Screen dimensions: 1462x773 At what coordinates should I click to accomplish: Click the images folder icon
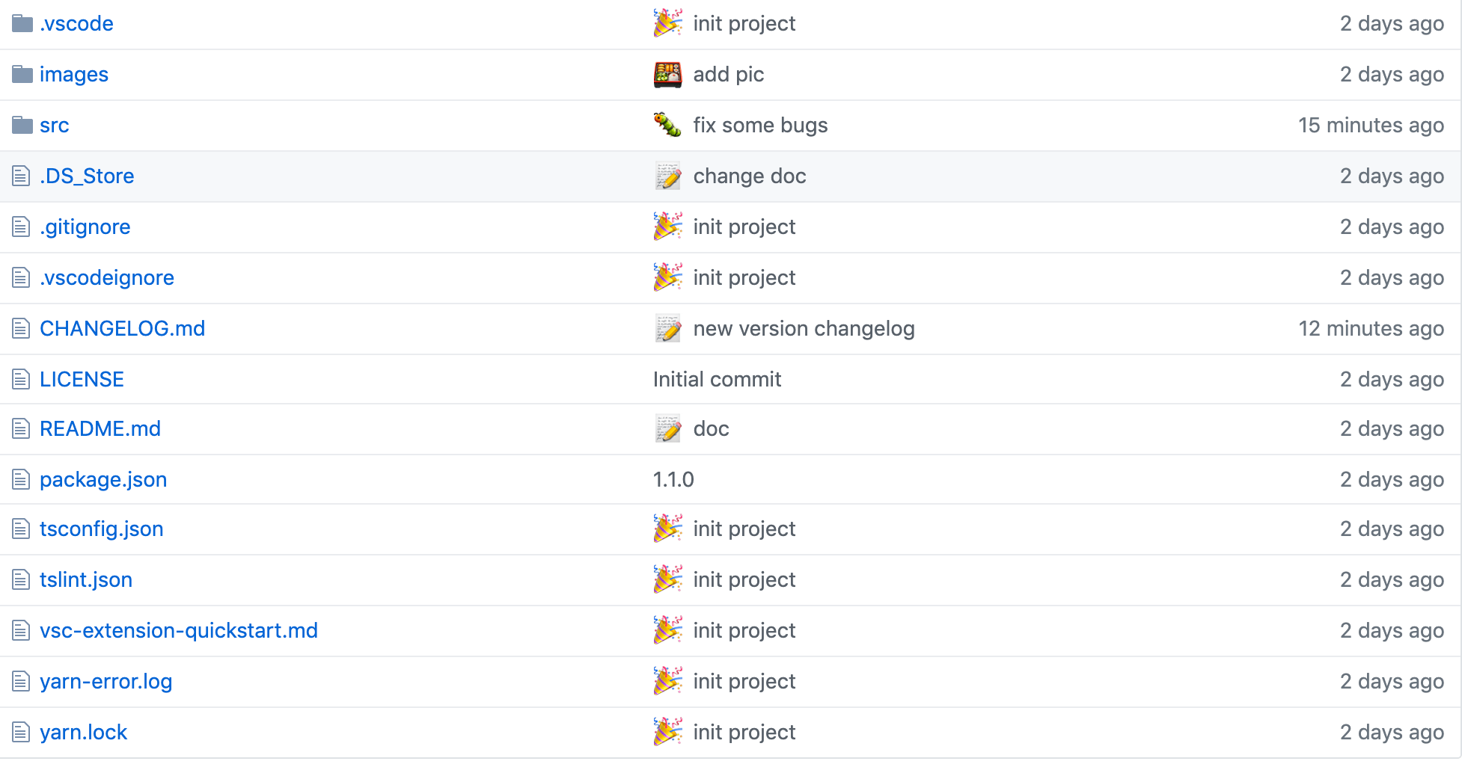click(22, 74)
